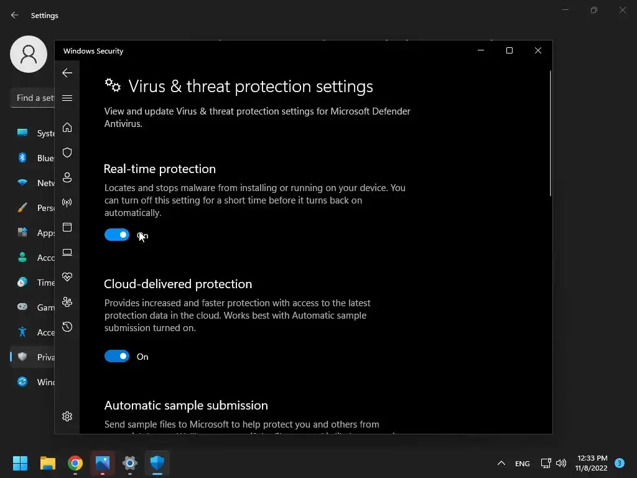Select Accessibility in Settings sidebar
The height and width of the screenshot is (478, 637).
point(32,332)
